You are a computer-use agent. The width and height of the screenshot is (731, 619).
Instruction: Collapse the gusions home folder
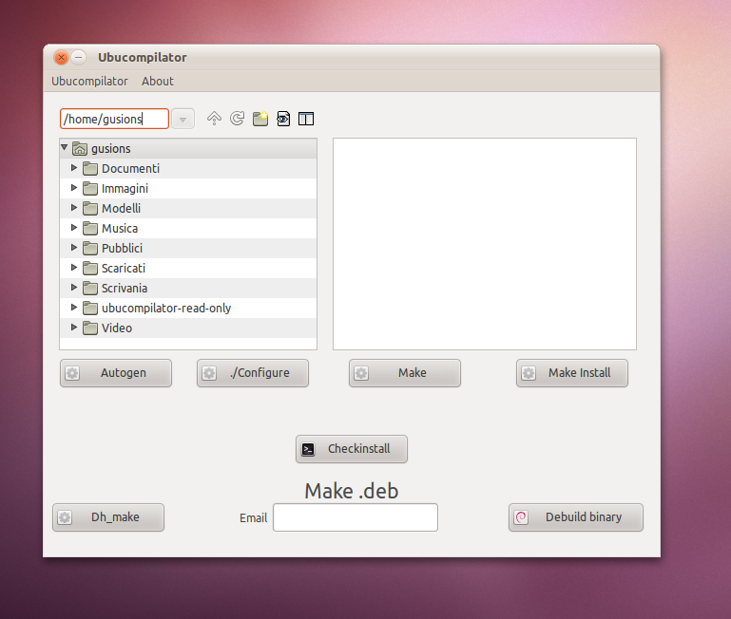pyautogui.click(x=65, y=148)
